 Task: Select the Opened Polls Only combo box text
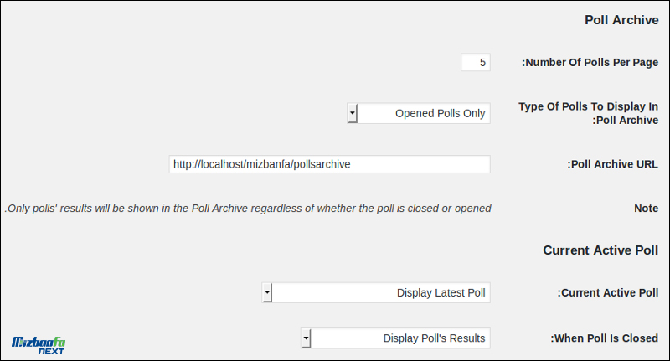(x=441, y=113)
